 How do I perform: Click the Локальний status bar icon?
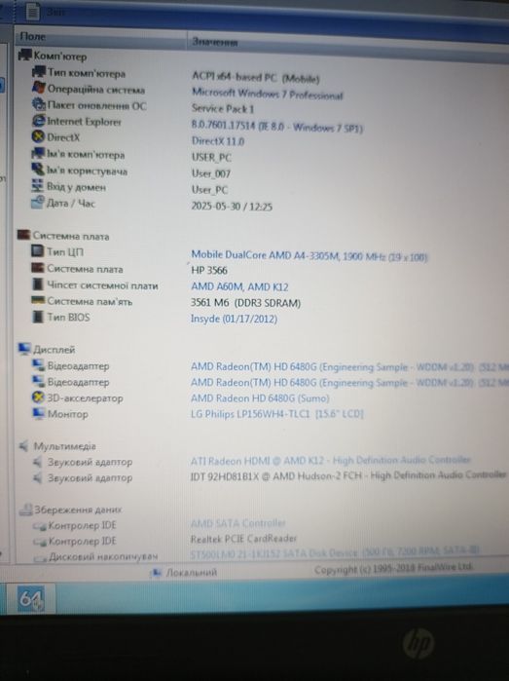coord(156,573)
